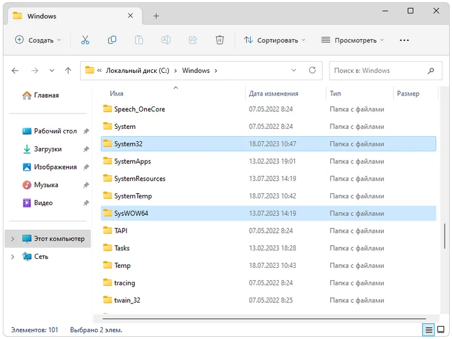
Task: Click the pin icon next to Рабочий стол
Action: click(x=86, y=132)
